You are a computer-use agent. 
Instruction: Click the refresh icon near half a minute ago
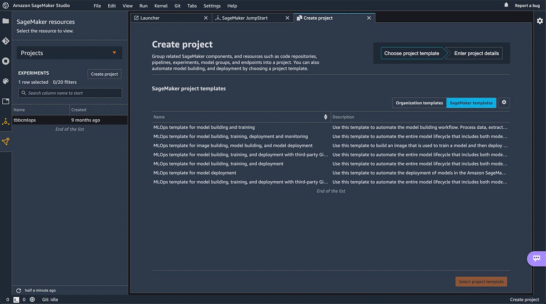click(x=18, y=290)
